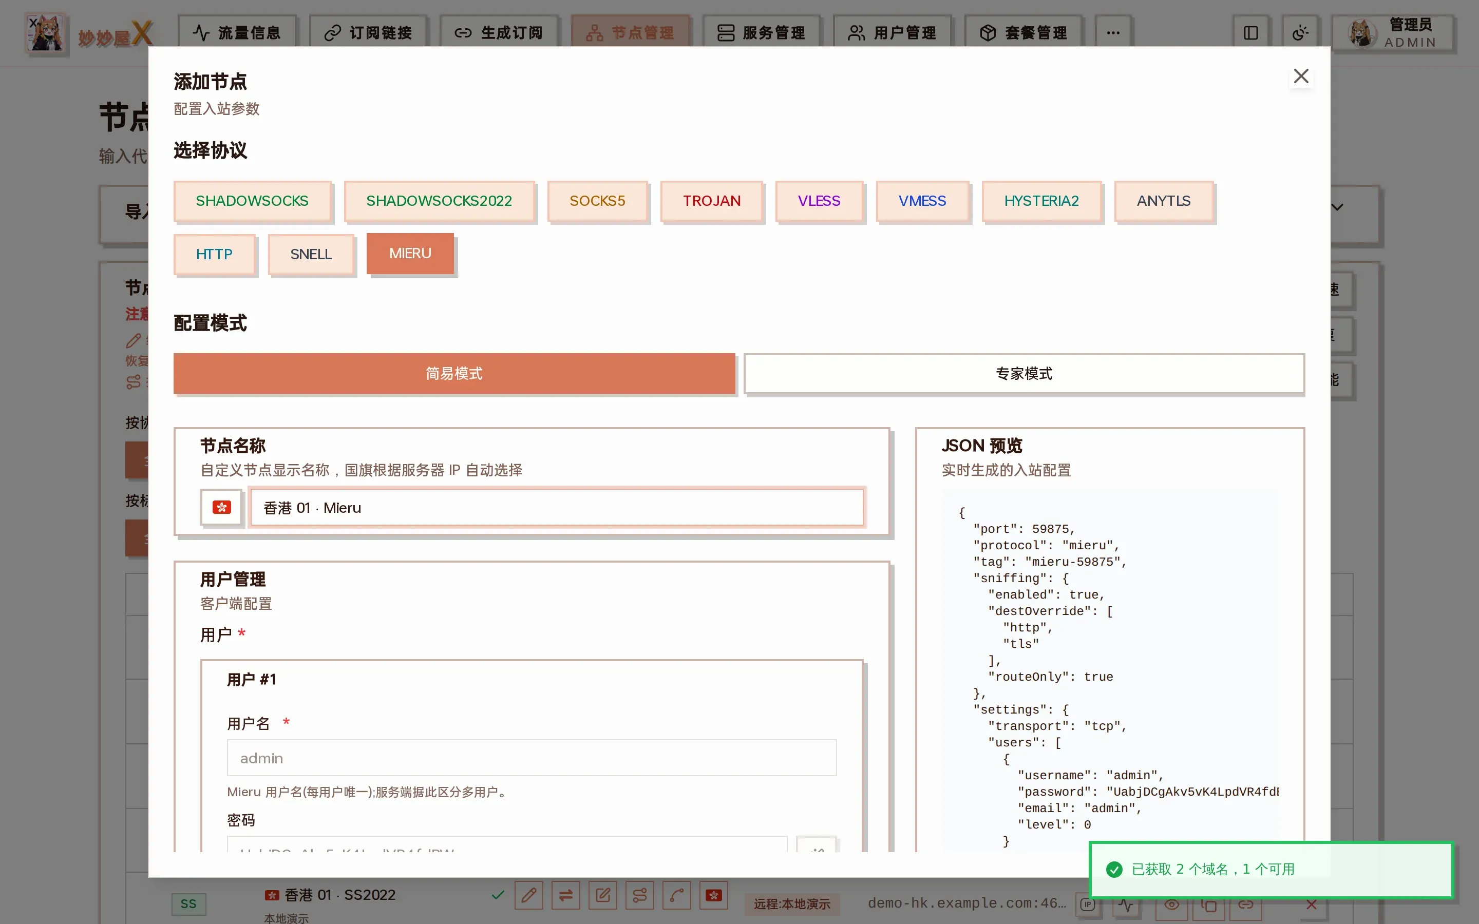Open 流量信息 nav tab

(237, 32)
